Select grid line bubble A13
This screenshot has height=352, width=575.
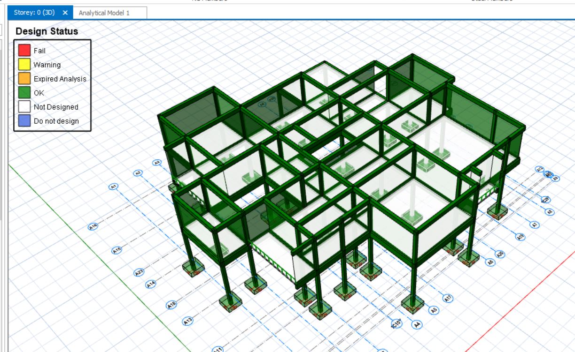click(x=188, y=322)
